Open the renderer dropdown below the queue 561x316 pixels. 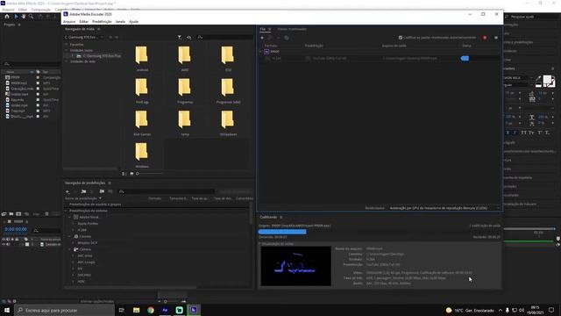pyautogui.click(x=444, y=208)
